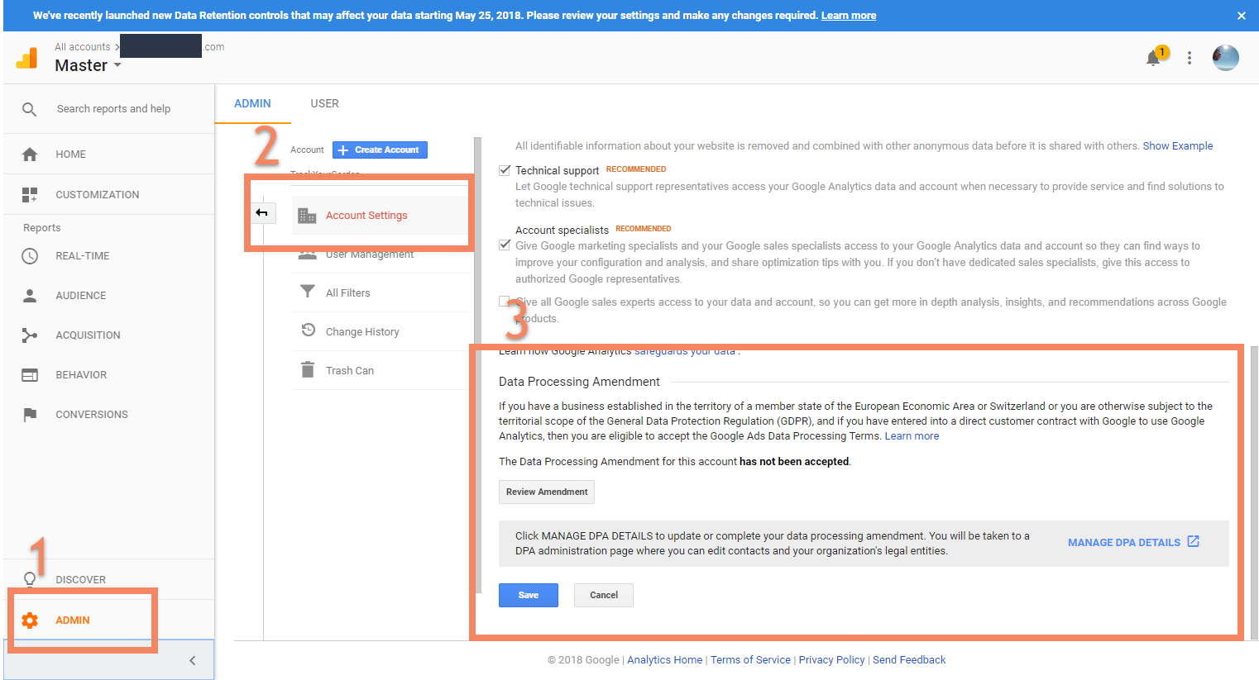Click the Review Amendment button
This screenshot has height=680, width=1259.
pos(547,492)
